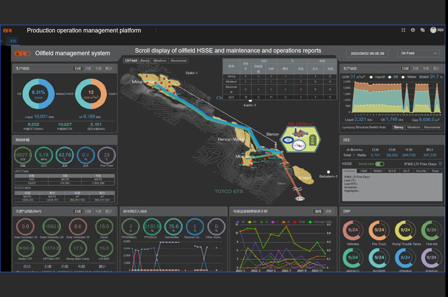Click the Bebalem-1 well marker on map

328,172
